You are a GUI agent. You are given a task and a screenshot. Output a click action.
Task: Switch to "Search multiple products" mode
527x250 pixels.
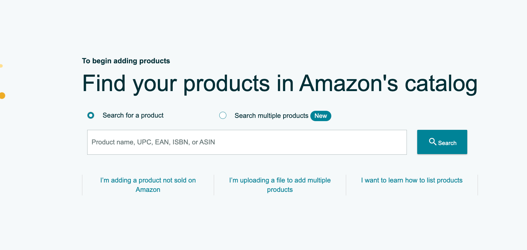point(223,115)
